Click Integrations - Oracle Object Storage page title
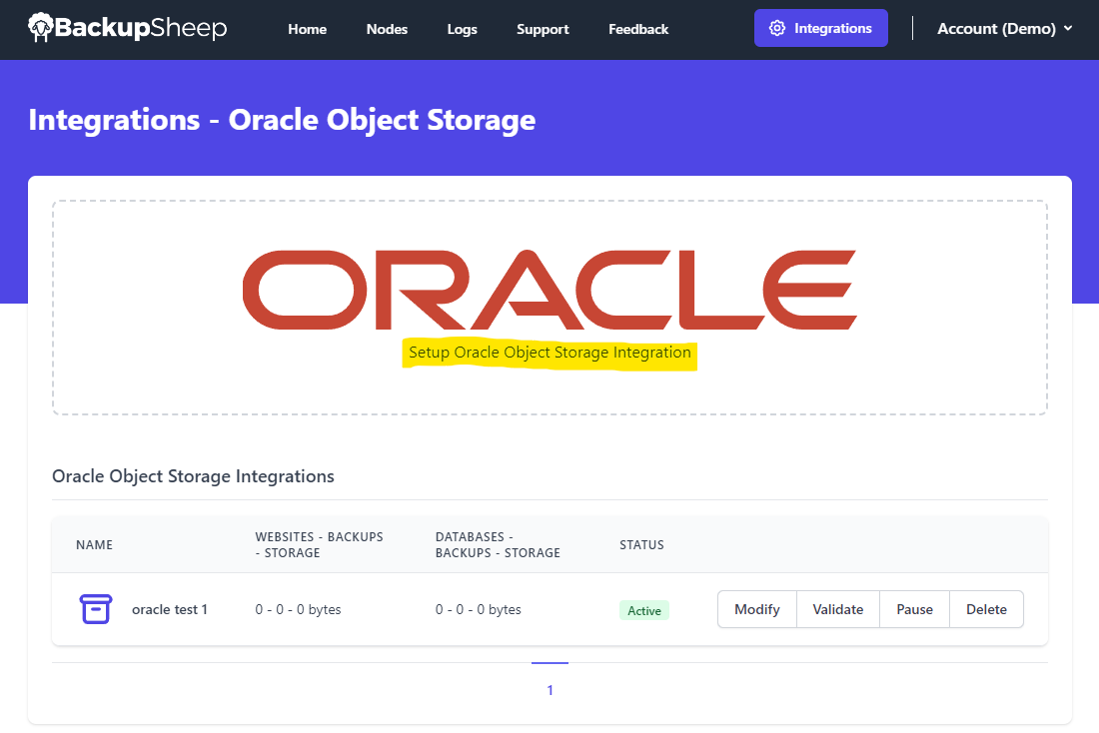Screen dimensions: 1099x733 [282, 120]
